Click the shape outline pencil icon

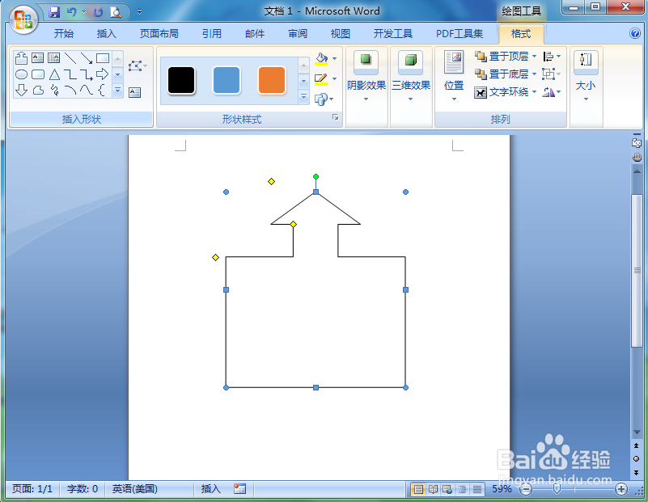pos(321,78)
